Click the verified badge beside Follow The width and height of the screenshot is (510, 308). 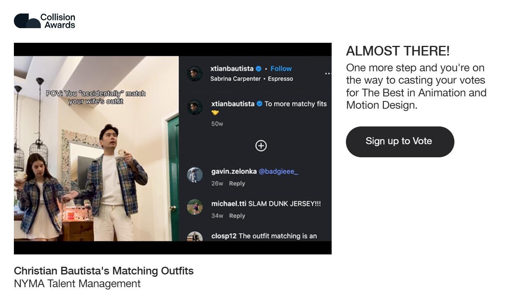pyautogui.click(x=259, y=69)
